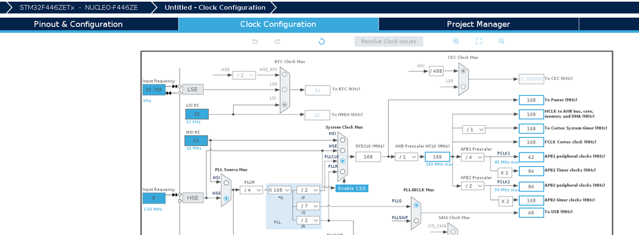The image size is (639, 235).
Task: Select HSE on PLL Source Mux
Action: [x=226, y=198]
